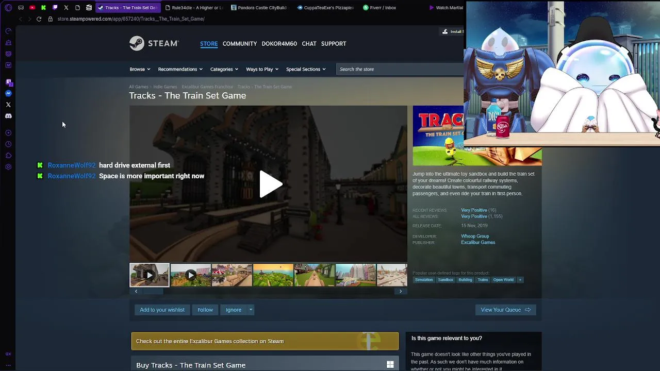Click the browser address bar URL
The height and width of the screenshot is (371, 660).
131,19
